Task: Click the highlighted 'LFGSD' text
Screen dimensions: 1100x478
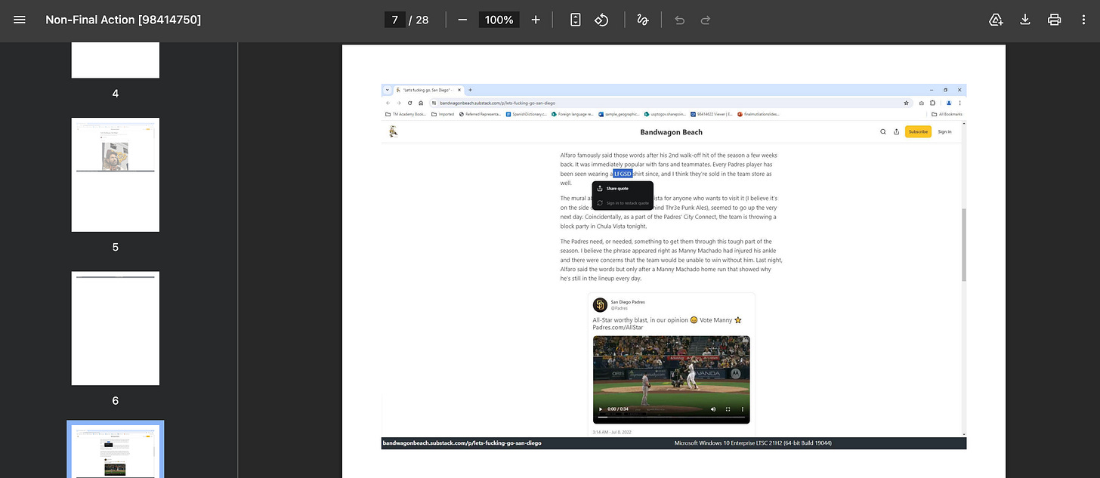Action: [x=623, y=174]
